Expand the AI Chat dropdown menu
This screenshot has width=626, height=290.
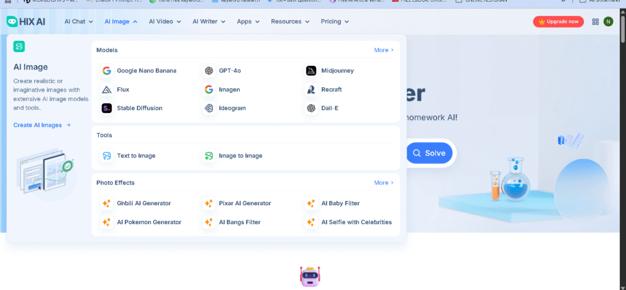pos(79,21)
